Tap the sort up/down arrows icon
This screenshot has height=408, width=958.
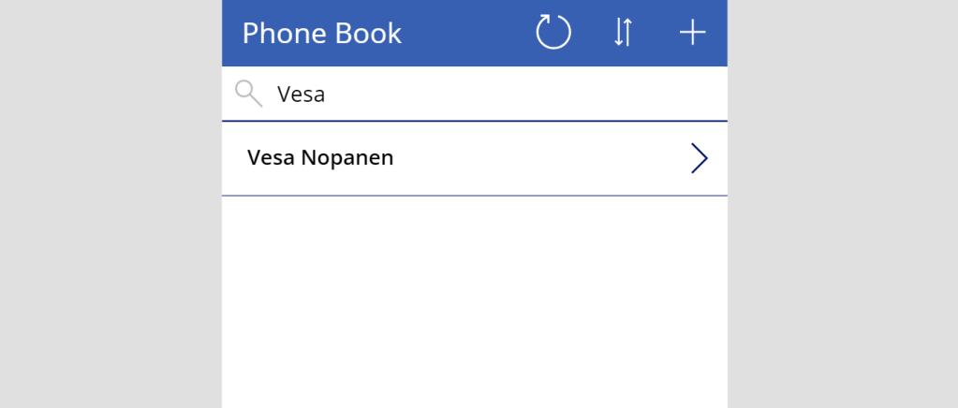(x=623, y=33)
